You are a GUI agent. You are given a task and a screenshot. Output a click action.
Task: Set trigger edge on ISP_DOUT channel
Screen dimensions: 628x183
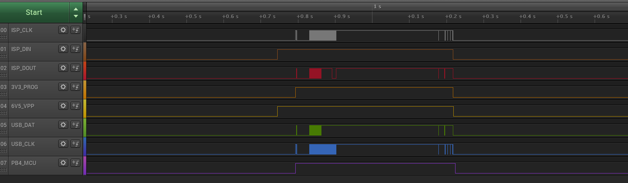(x=75, y=68)
